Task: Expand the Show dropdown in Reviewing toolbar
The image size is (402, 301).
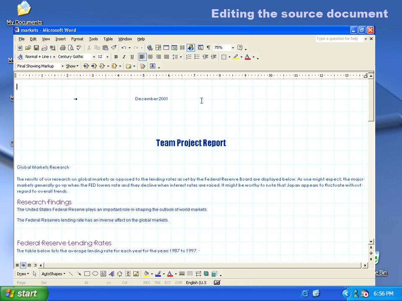Action: [72, 66]
